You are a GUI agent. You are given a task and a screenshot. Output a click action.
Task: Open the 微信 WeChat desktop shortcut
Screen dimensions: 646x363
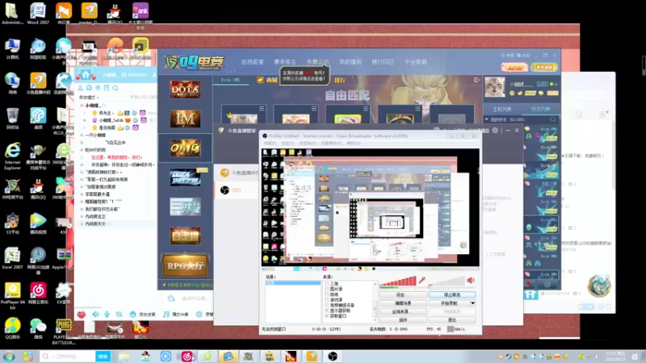pos(38,328)
